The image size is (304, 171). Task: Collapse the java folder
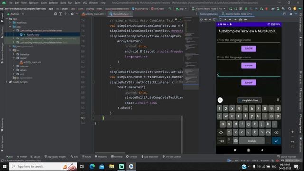(x=10, y=27)
